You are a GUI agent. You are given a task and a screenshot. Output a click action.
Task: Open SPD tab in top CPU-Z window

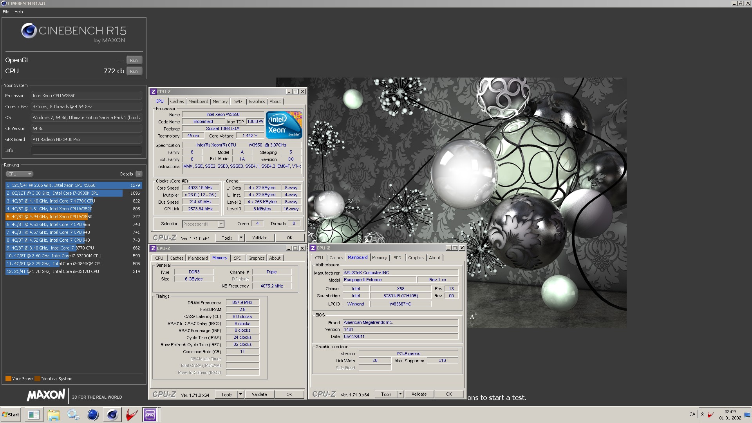click(x=238, y=101)
